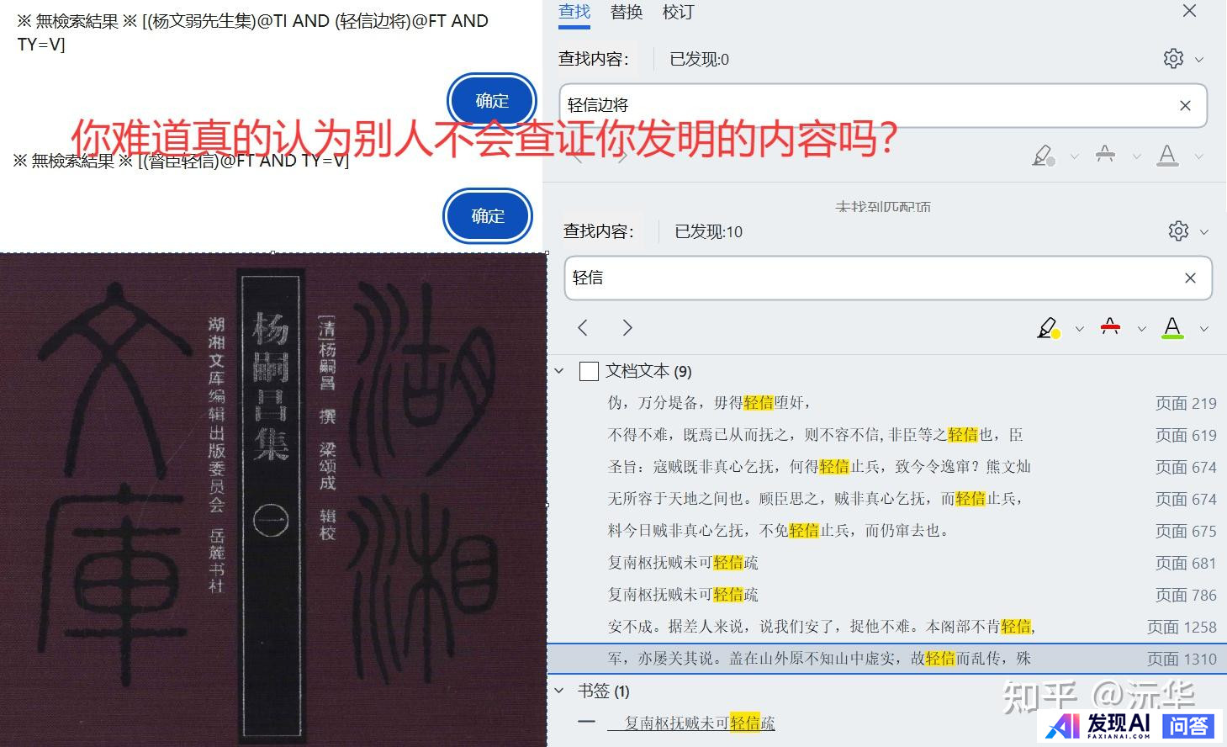This screenshot has width=1227, height=747.
Task: Go to next match with the right arrow
Action: [627, 327]
